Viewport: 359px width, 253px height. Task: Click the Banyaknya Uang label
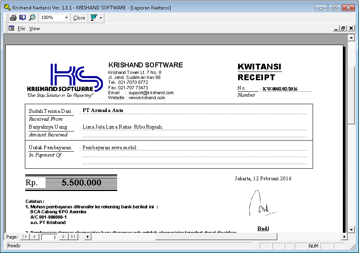[48, 127]
